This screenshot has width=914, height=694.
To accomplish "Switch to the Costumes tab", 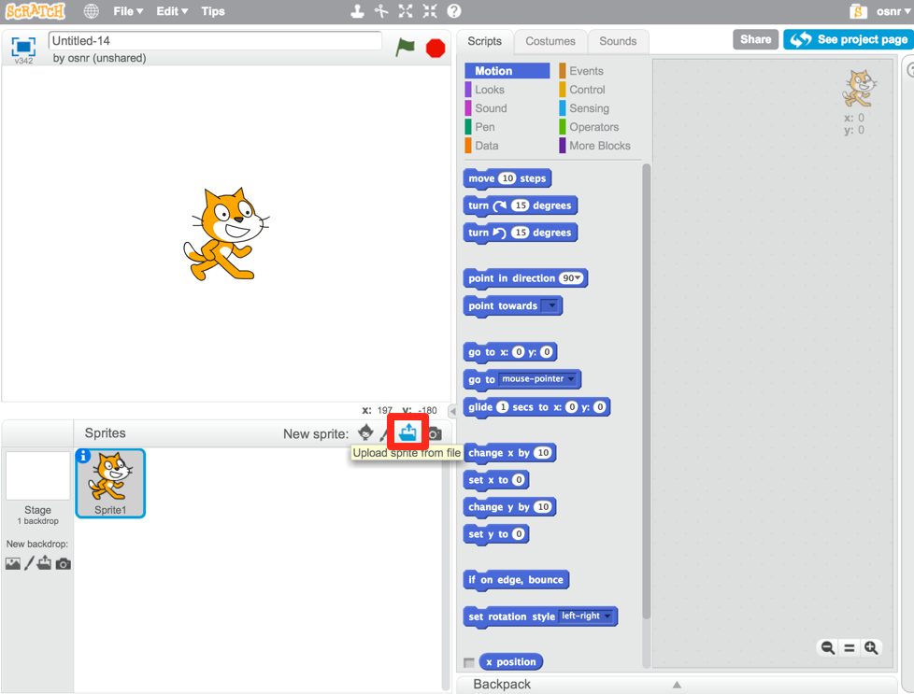I will pos(550,41).
